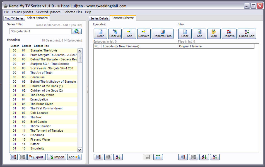The height and width of the screenshot is (167, 265).
Task: Select 'Brief Candle' episode row
Action: coord(44,122)
